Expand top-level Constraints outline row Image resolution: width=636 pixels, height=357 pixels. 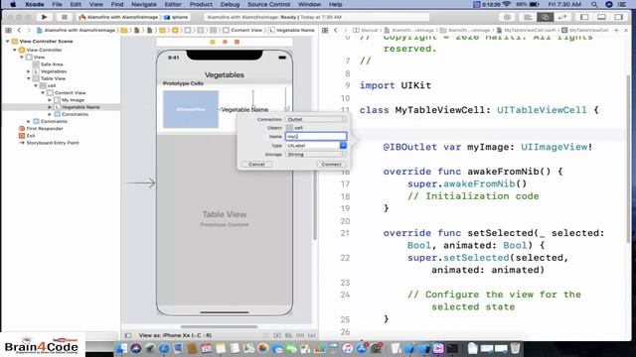click(x=29, y=121)
